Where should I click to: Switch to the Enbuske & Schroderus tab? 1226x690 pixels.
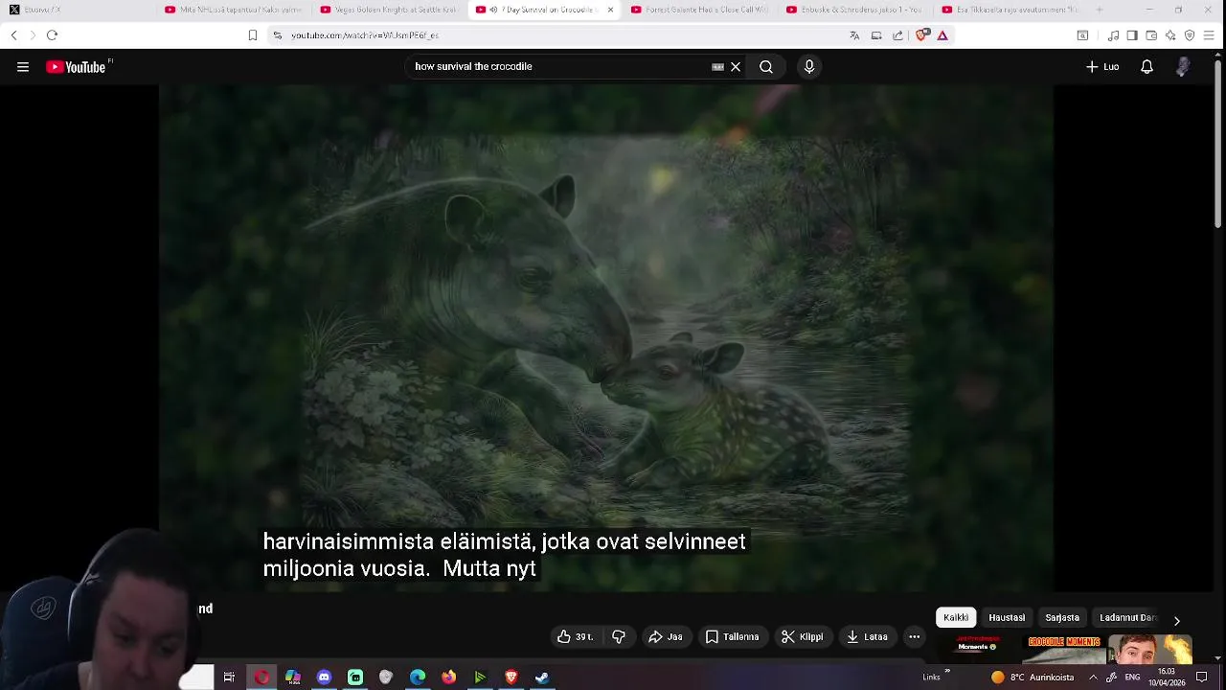pos(855,10)
